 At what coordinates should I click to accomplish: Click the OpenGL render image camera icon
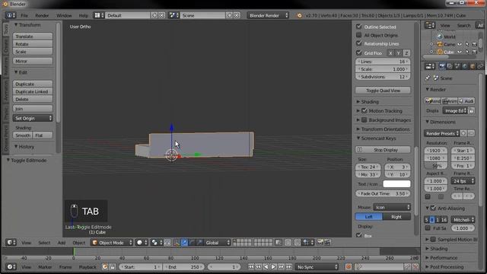coord(320,243)
